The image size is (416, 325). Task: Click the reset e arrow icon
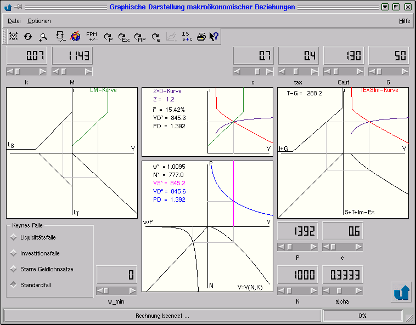pos(156,37)
